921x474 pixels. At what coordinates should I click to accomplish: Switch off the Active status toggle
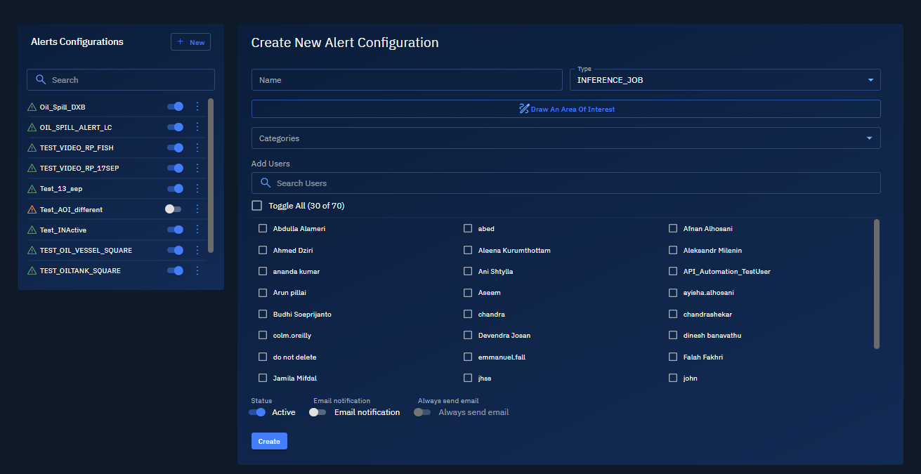click(x=257, y=412)
